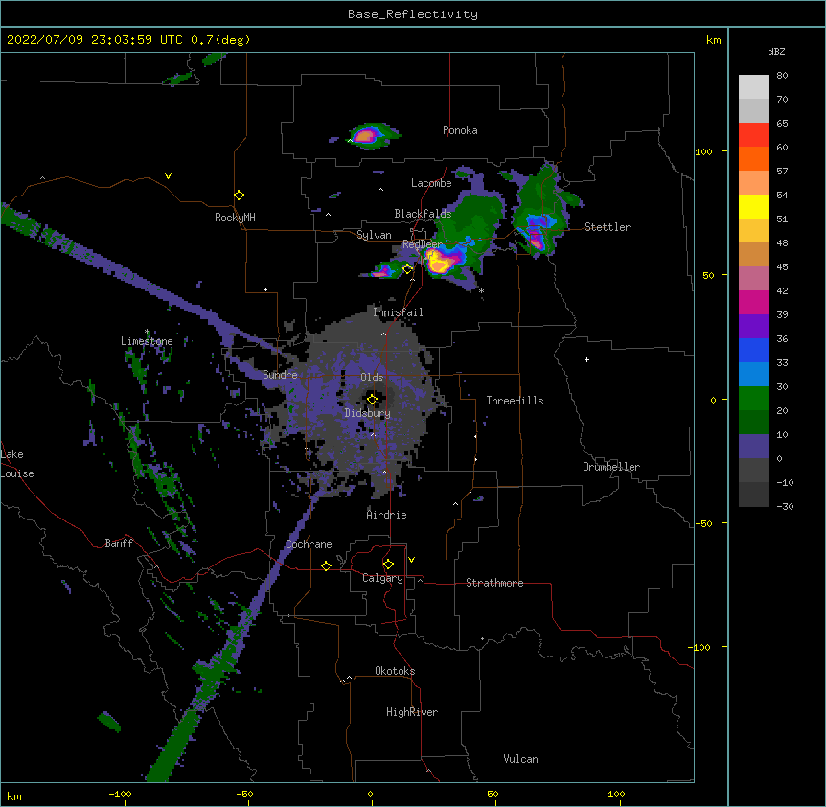Select the -50 tick label on the right axis

point(703,523)
